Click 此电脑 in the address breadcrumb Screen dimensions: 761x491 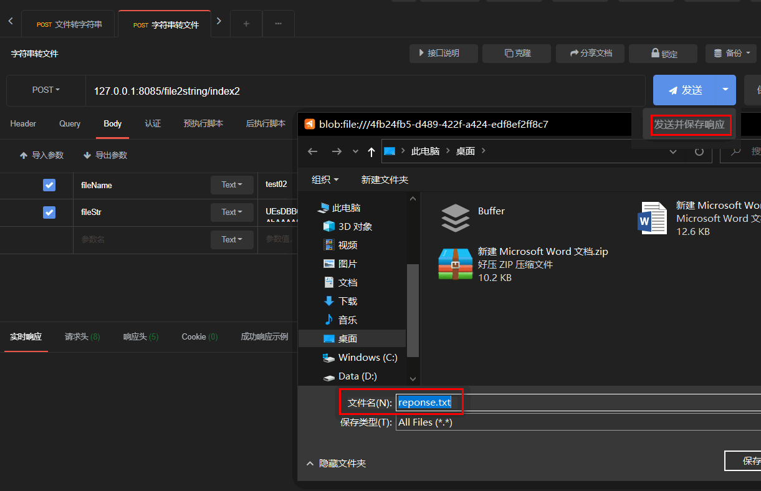pos(425,151)
